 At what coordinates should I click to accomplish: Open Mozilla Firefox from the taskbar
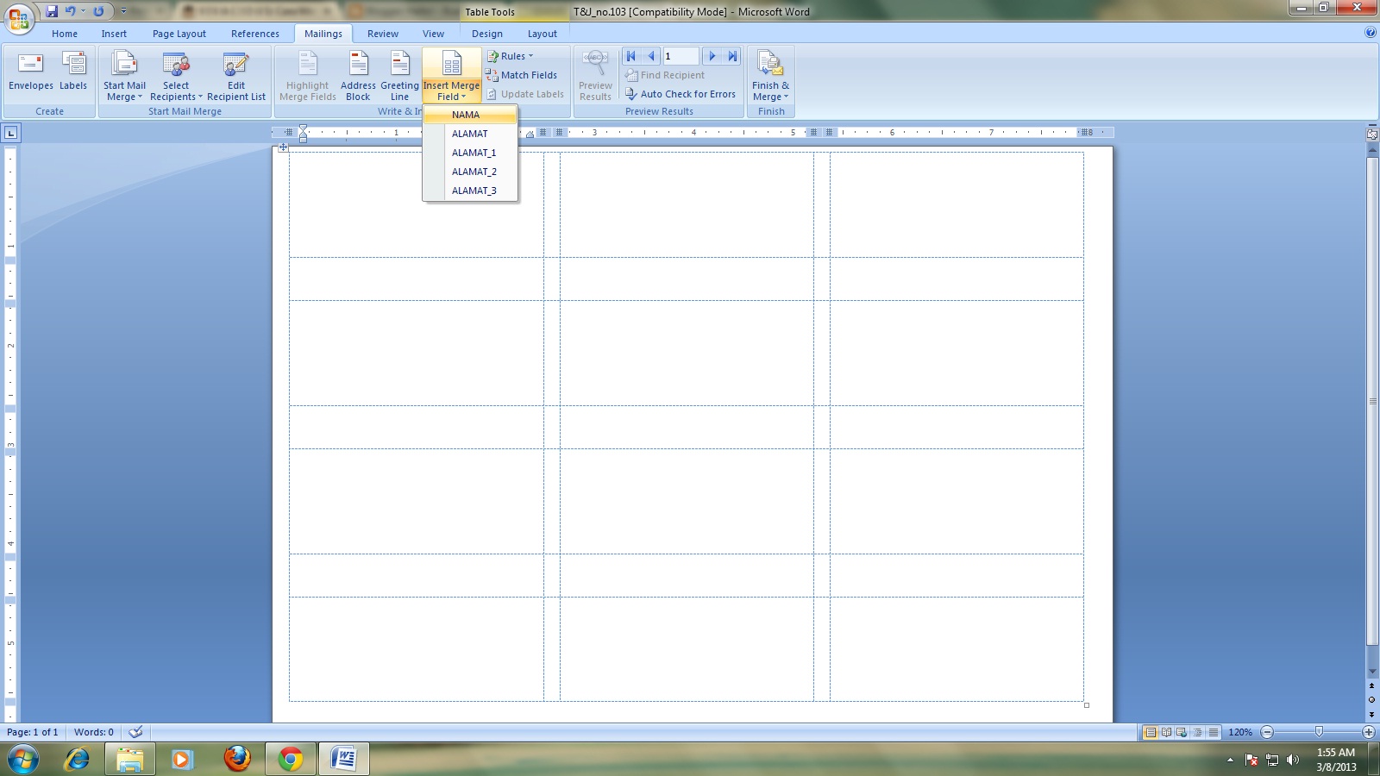(x=237, y=759)
